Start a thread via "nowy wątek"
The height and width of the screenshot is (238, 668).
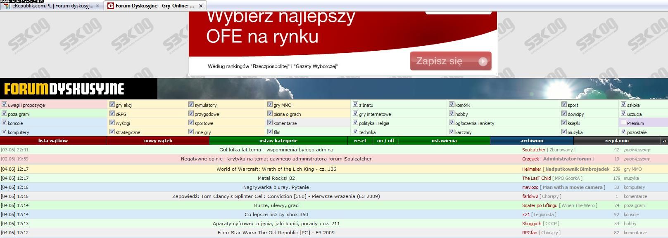(x=158, y=141)
